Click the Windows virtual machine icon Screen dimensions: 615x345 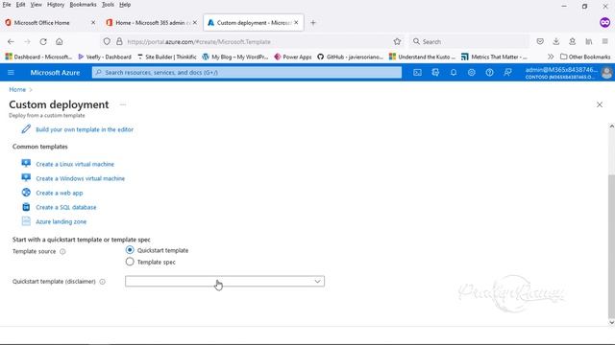coord(26,178)
